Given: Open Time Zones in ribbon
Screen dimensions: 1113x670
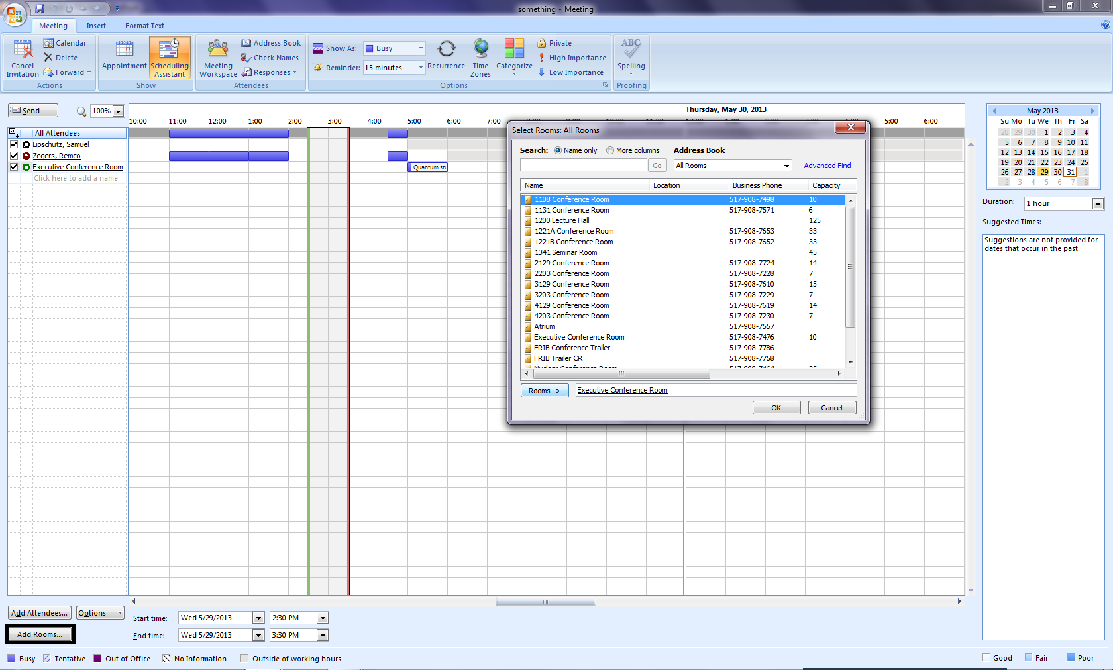Looking at the screenshot, I should click(480, 50).
